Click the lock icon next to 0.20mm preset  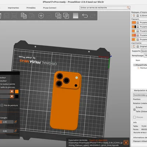138,15
